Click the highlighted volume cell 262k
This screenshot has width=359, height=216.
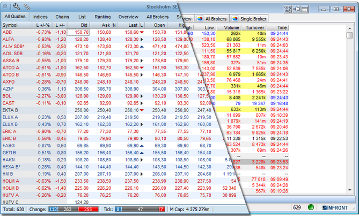point(229,33)
